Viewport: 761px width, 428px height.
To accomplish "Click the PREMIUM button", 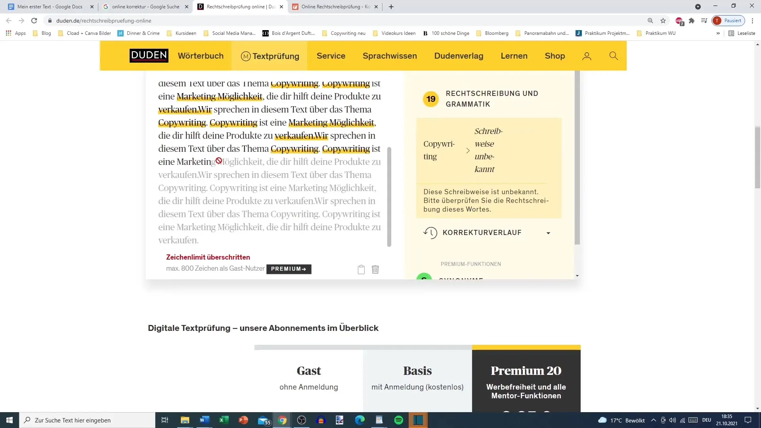I will 289,269.
